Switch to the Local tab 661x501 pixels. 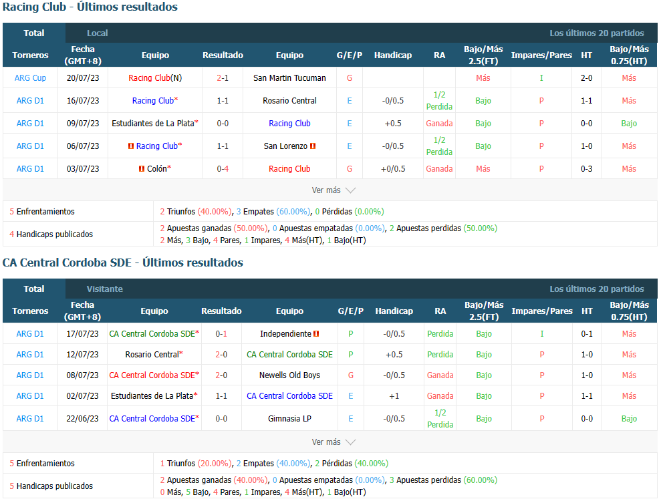tap(98, 33)
